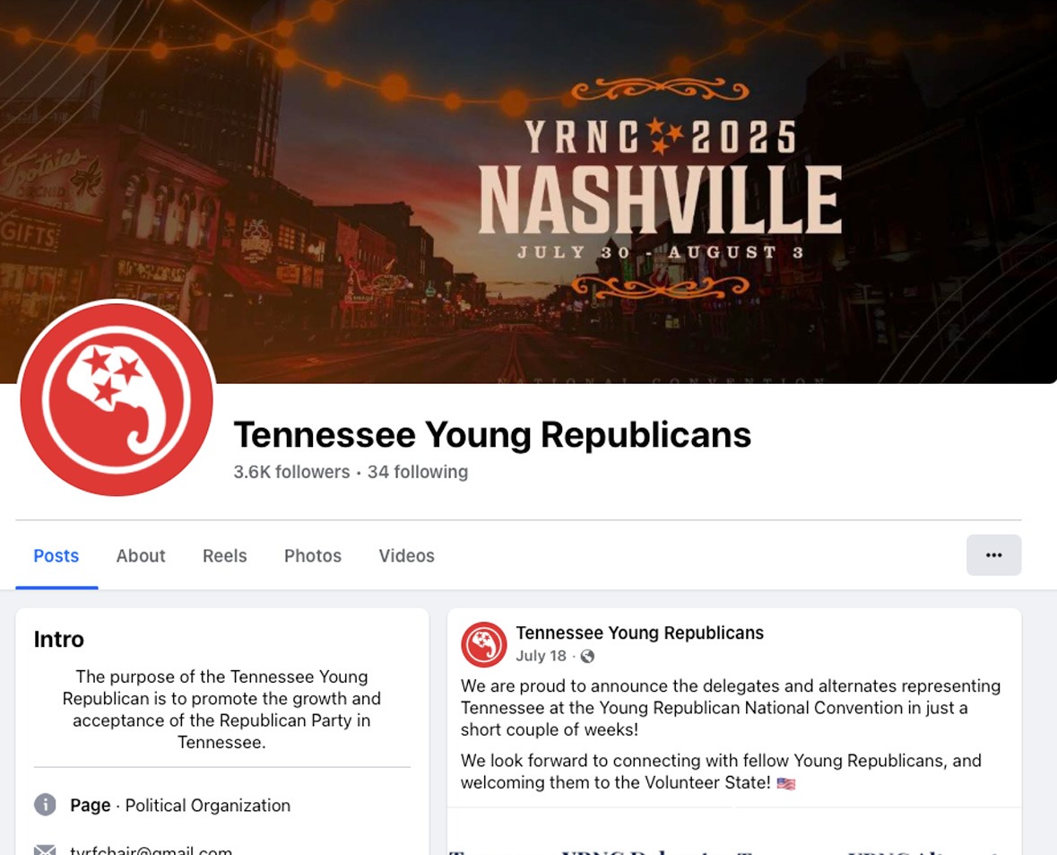Open the About tab
Screen dimensions: 1057x855
[x=140, y=555]
